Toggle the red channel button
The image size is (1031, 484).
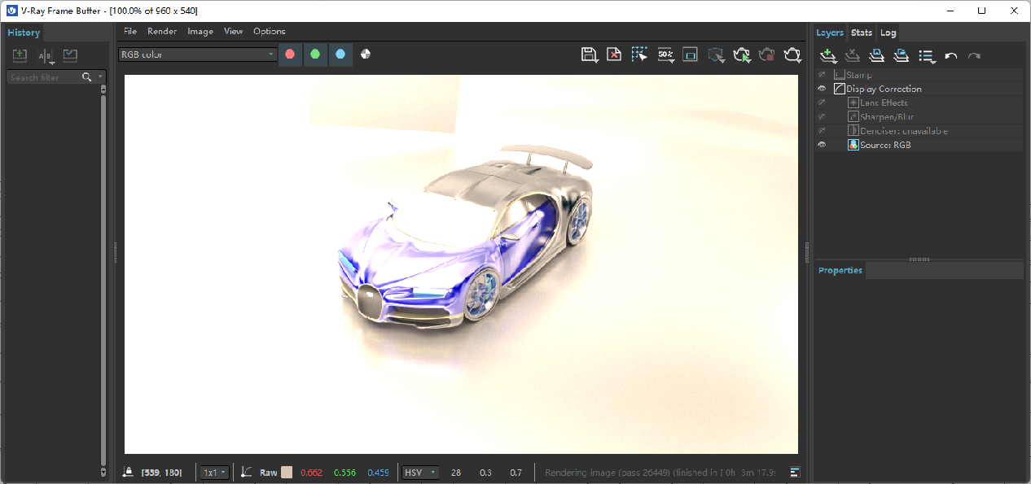(x=290, y=55)
